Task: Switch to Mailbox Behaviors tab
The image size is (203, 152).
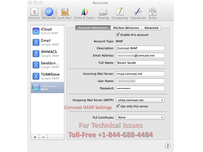Action: [x=126, y=28]
